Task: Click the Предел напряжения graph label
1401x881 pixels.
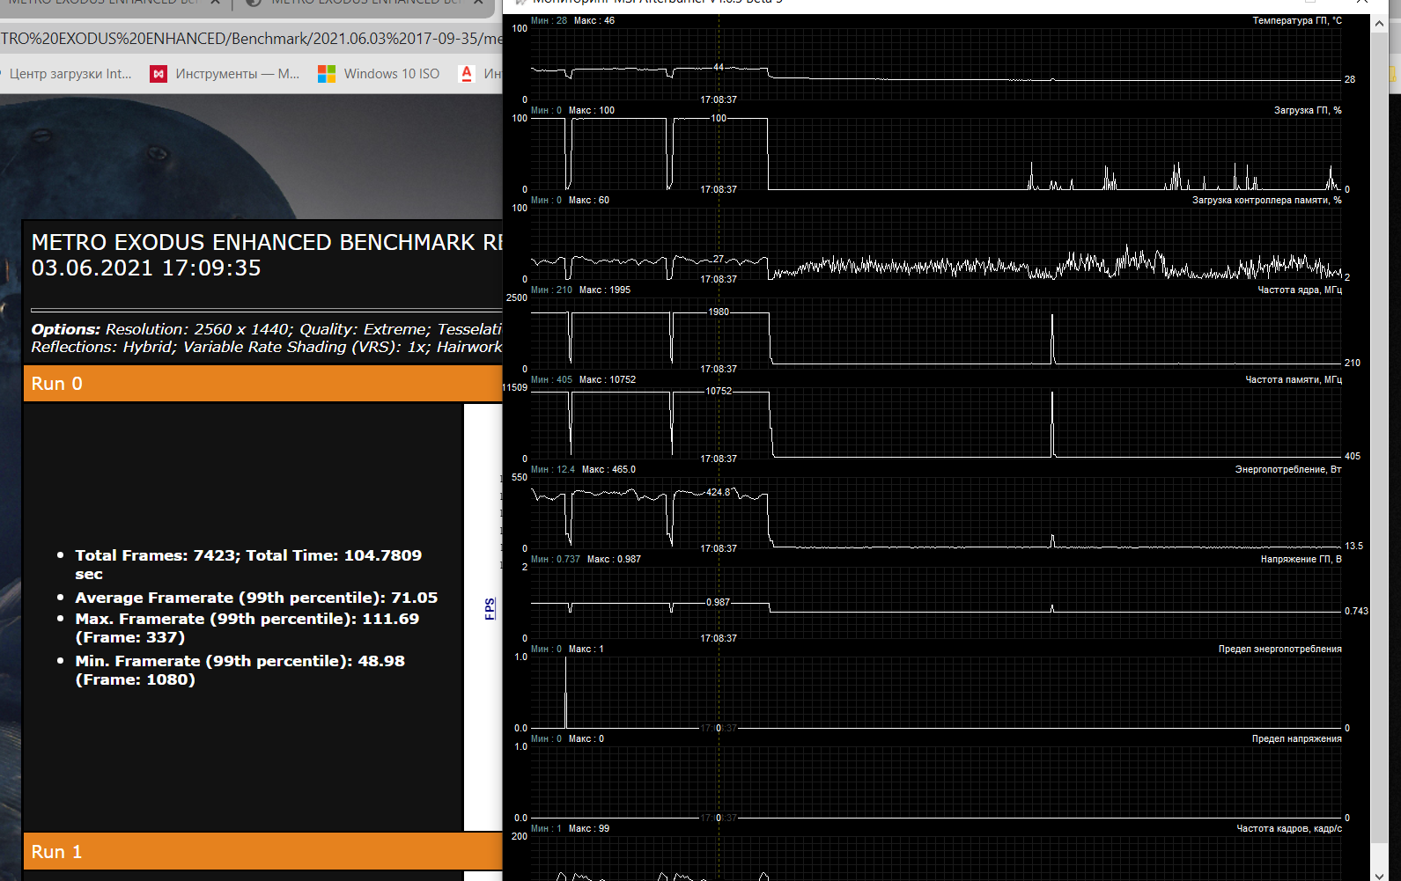Action: tap(1297, 738)
